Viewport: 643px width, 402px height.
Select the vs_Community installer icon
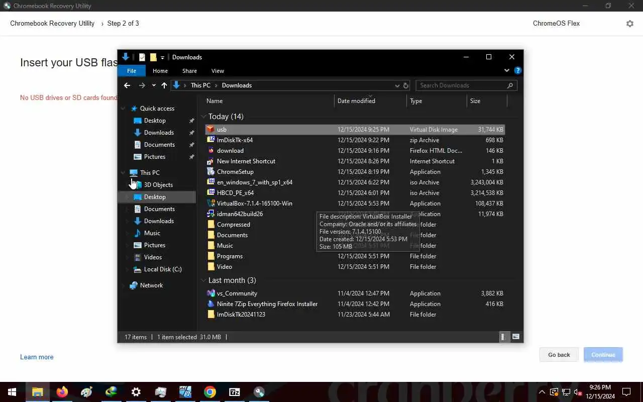pyautogui.click(x=211, y=293)
